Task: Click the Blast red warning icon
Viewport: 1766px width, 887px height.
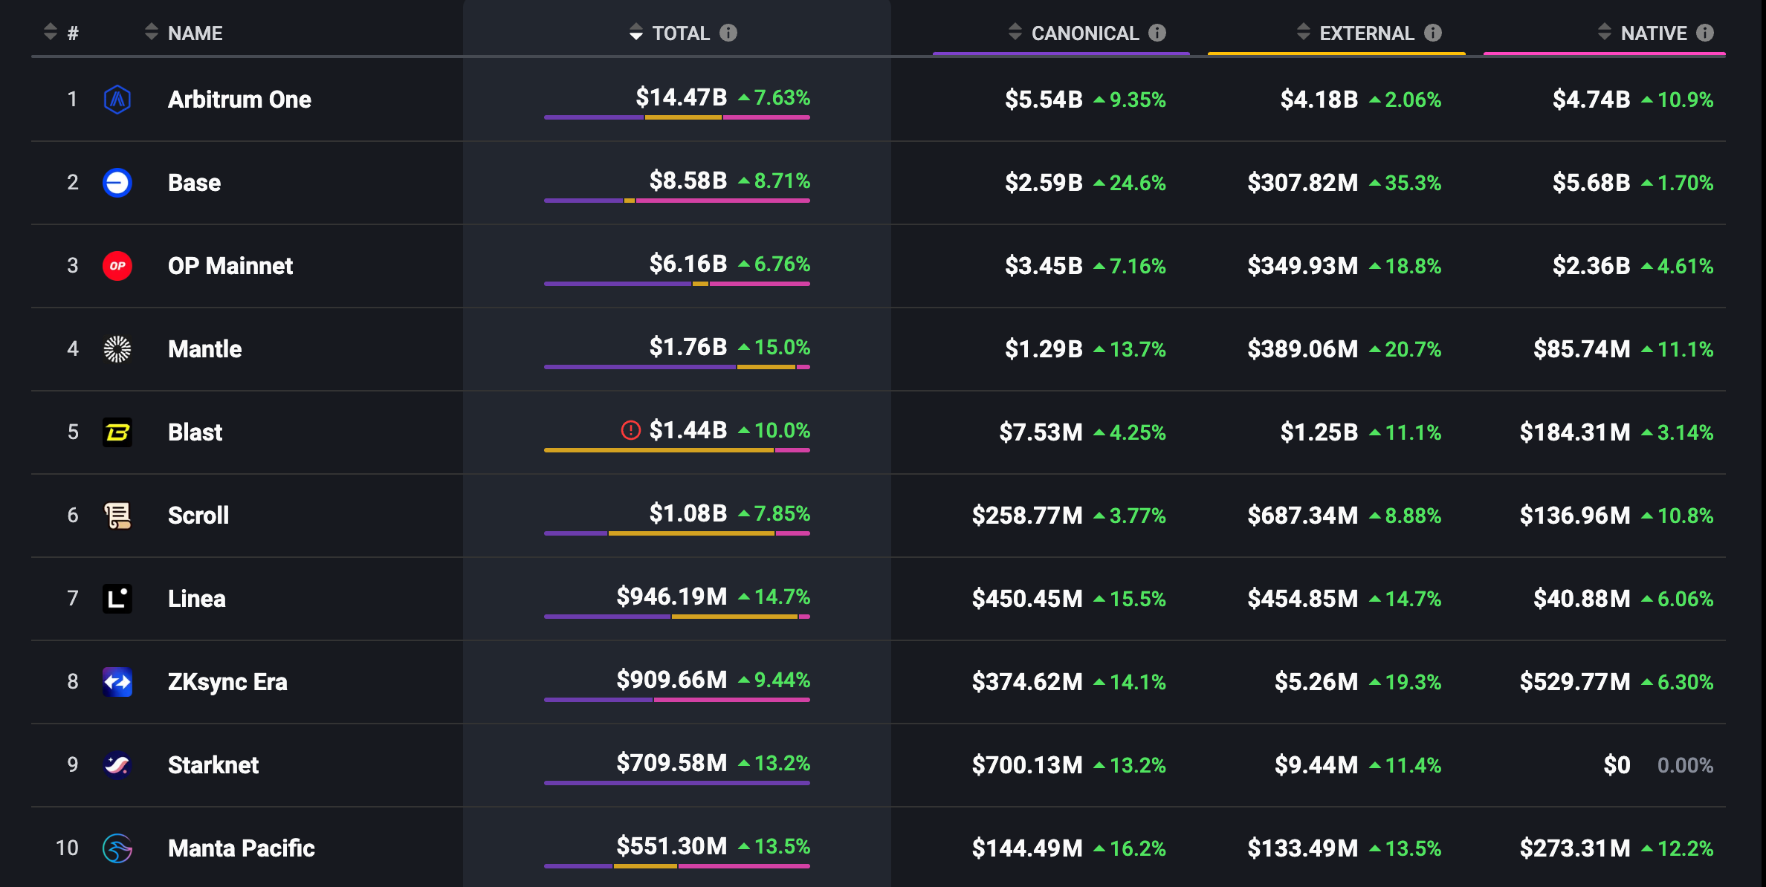Action: [630, 430]
